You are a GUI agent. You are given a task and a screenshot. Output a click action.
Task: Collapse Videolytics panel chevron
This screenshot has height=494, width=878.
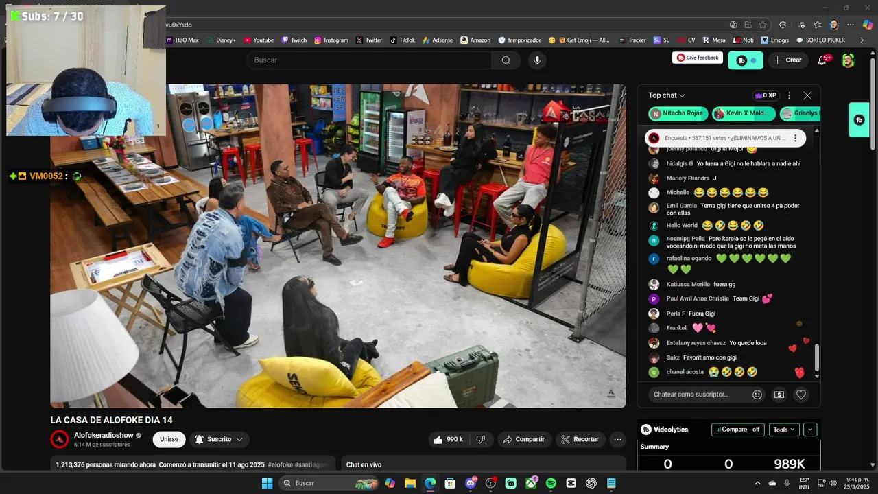[x=810, y=430]
